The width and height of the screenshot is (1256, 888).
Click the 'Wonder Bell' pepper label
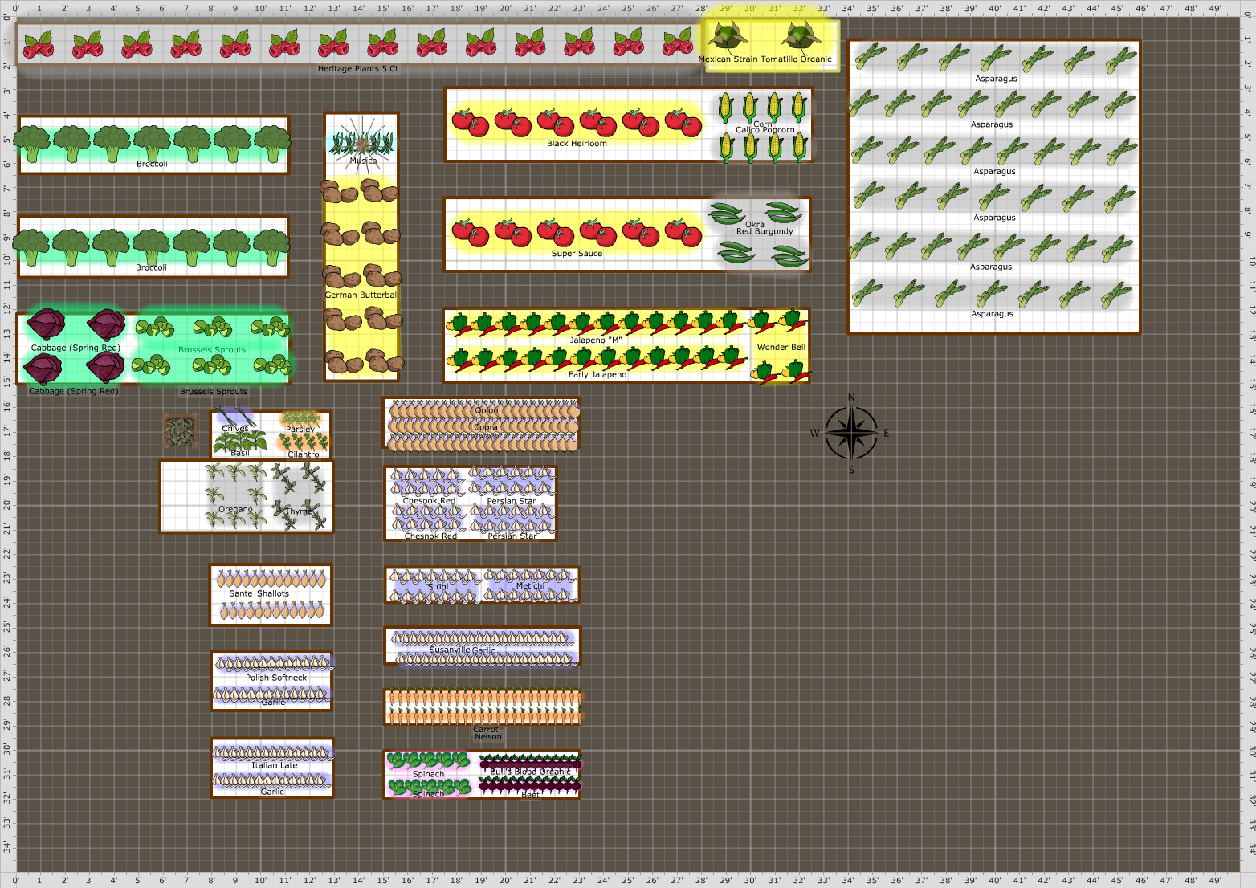(x=781, y=348)
